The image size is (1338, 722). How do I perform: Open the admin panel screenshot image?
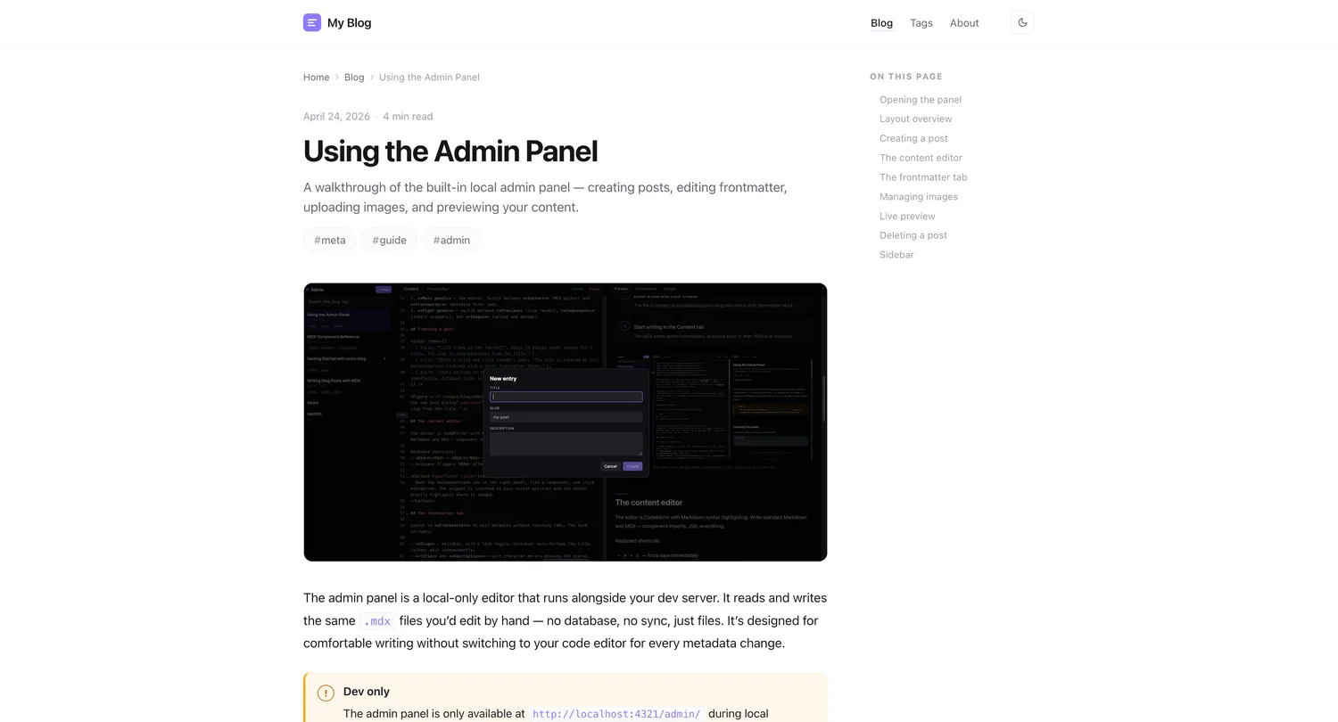(565, 422)
